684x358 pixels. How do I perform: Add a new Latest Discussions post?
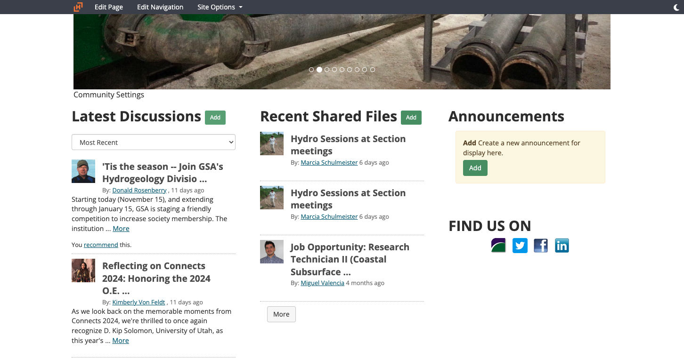[215, 118]
